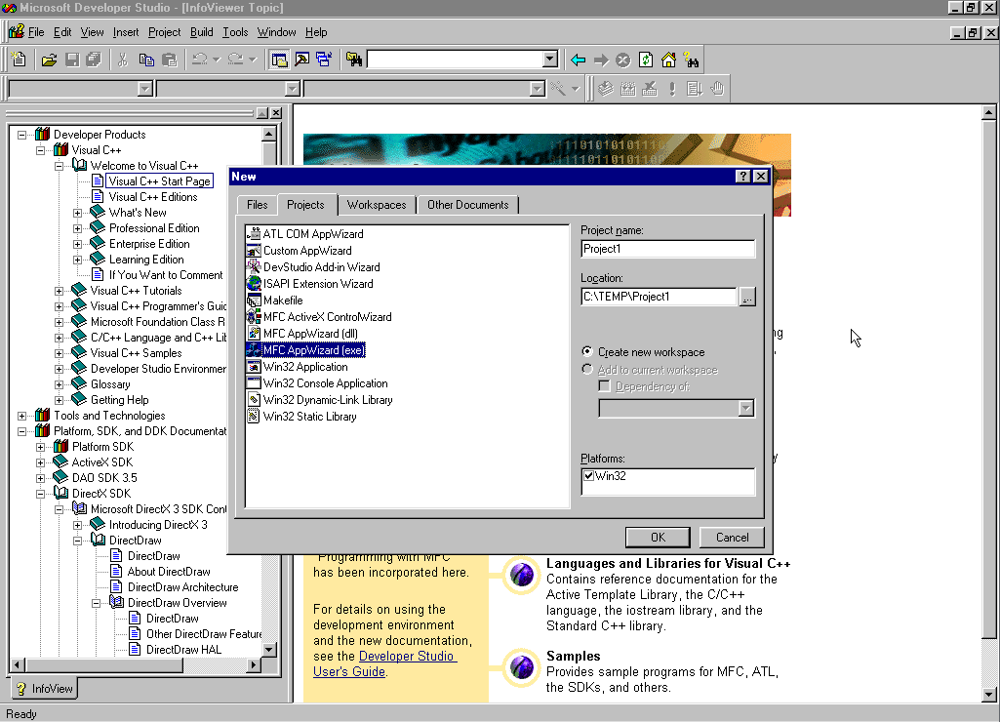Navigate back using the blue back arrow icon
The width and height of the screenshot is (1000, 722).
pos(577,60)
